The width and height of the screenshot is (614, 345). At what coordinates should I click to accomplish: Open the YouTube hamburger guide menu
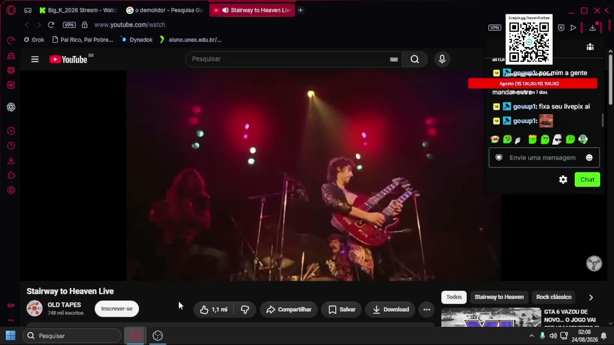(35, 59)
